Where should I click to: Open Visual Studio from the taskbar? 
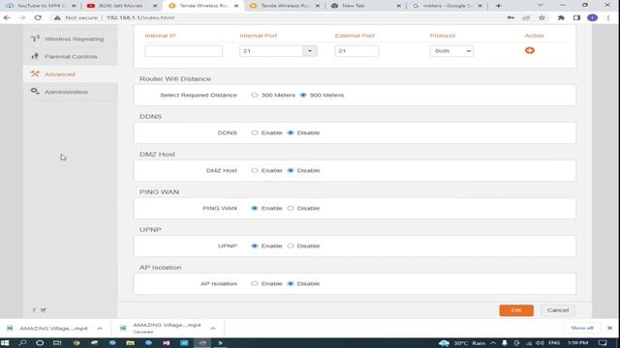click(166, 343)
